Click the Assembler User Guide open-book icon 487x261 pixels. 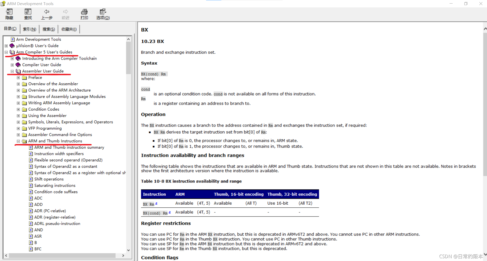coord(18,71)
